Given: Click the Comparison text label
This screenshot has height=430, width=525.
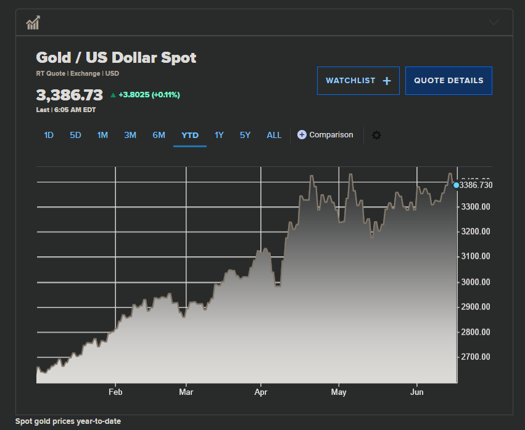Looking at the screenshot, I should (x=331, y=135).
